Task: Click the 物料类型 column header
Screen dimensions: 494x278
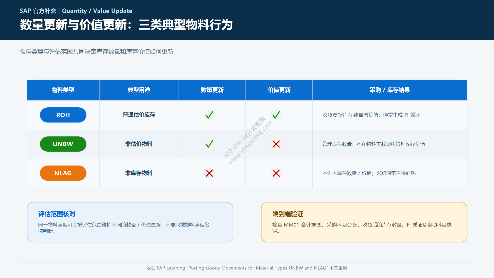Action: tap(63, 90)
